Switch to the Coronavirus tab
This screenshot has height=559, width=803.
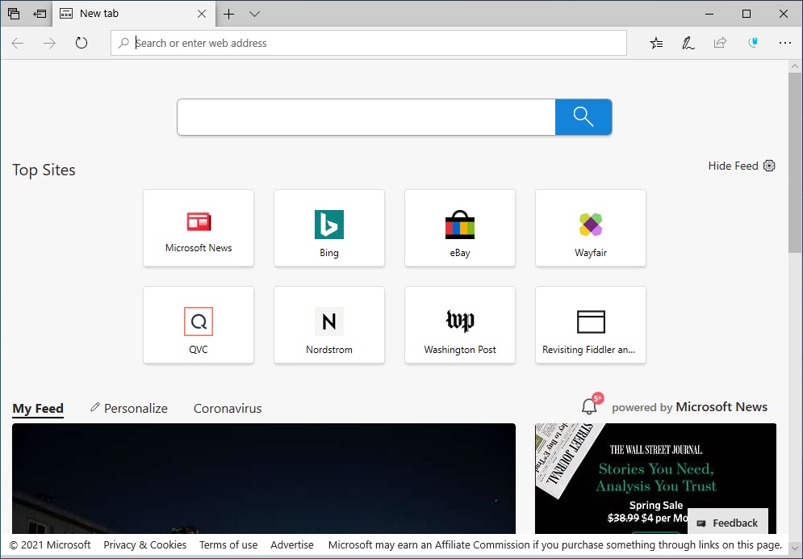click(x=228, y=409)
